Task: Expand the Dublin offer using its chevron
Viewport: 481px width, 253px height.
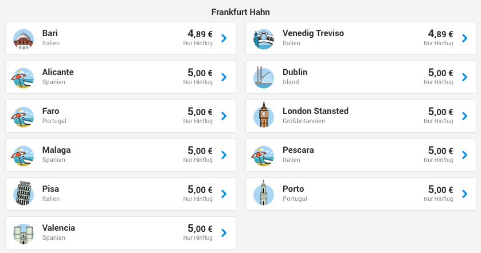Action: pyautogui.click(x=465, y=77)
